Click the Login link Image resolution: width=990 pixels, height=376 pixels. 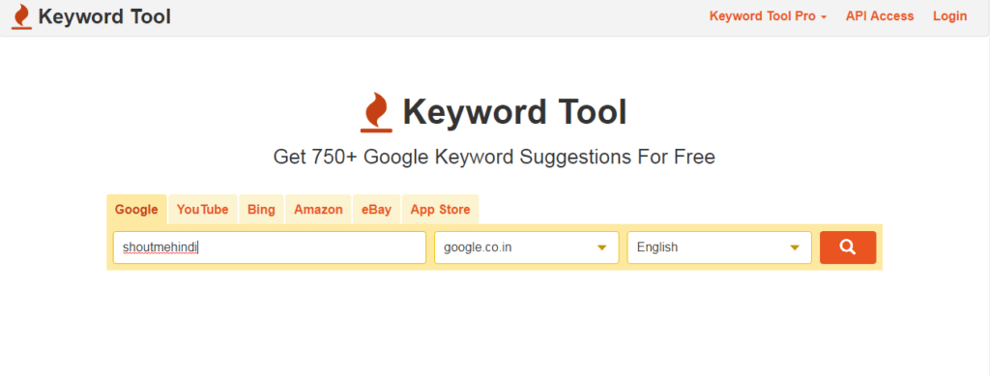pyautogui.click(x=949, y=16)
